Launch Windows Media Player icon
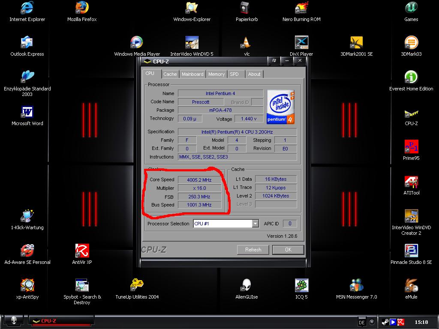This screenshot has width=439, height=329. point(137,42)
